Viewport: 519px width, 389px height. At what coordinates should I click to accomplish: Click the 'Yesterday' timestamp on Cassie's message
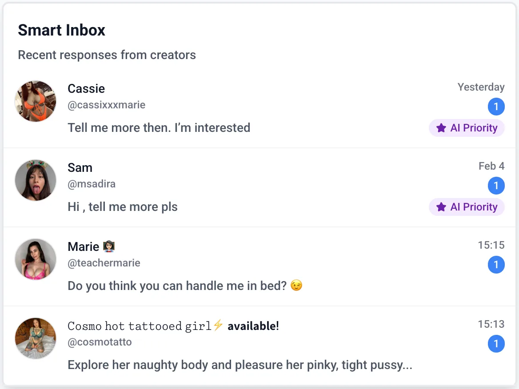[x=481, y=87]
